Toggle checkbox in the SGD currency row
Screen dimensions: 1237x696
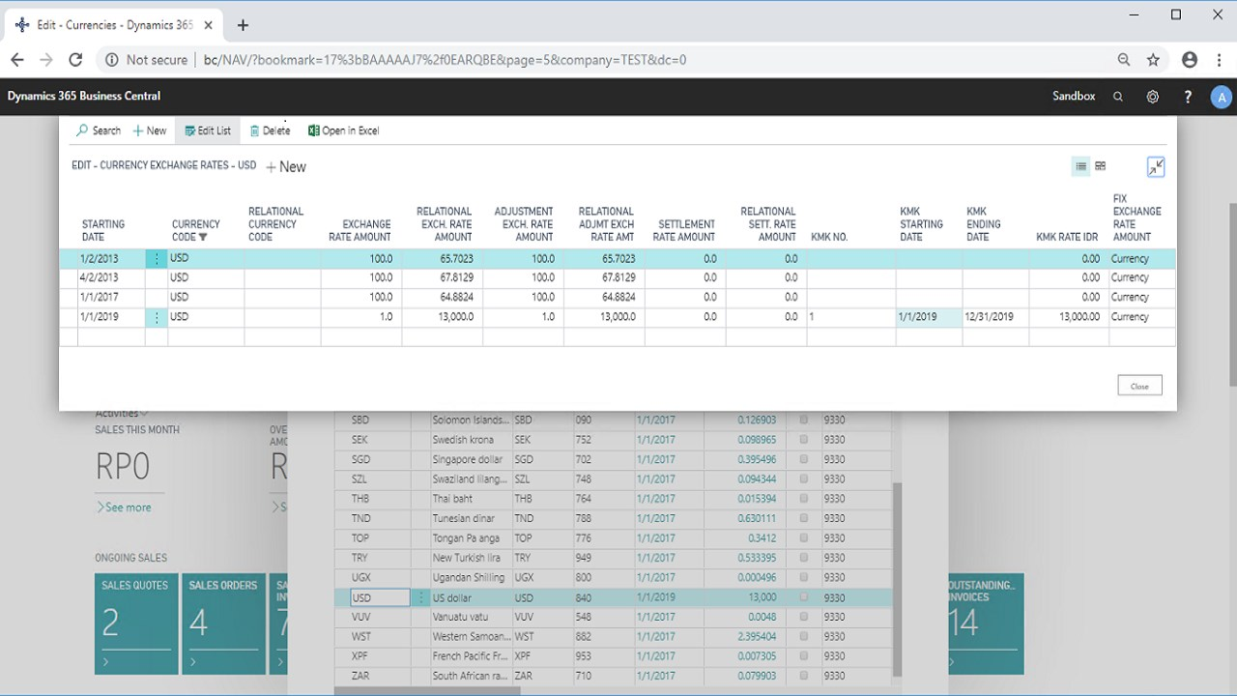803,460
